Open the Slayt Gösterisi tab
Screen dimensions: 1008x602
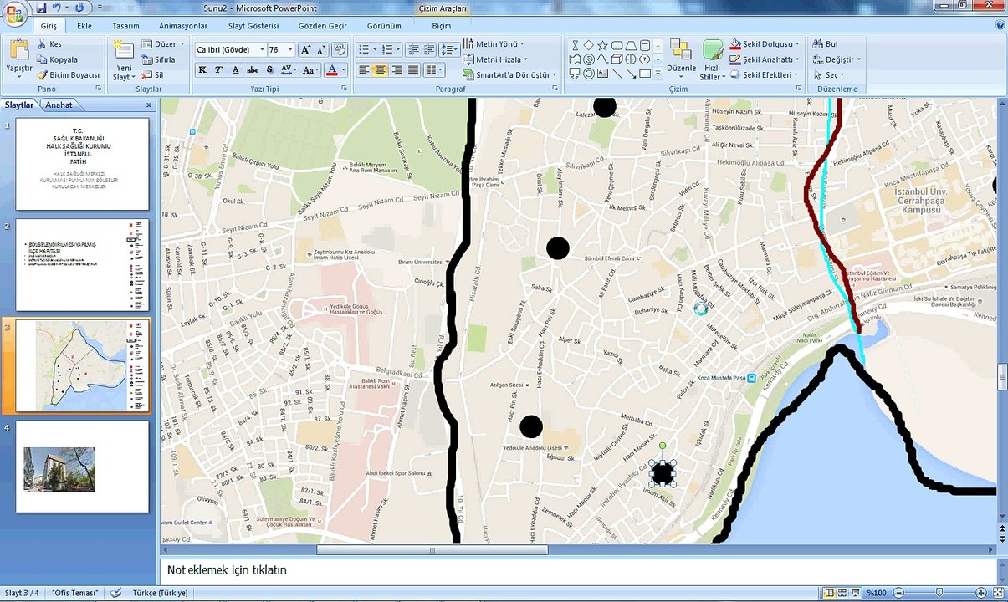(253, 26)
